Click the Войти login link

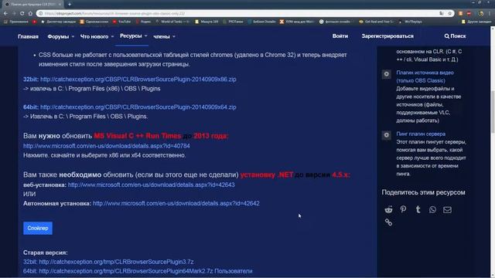340,36
